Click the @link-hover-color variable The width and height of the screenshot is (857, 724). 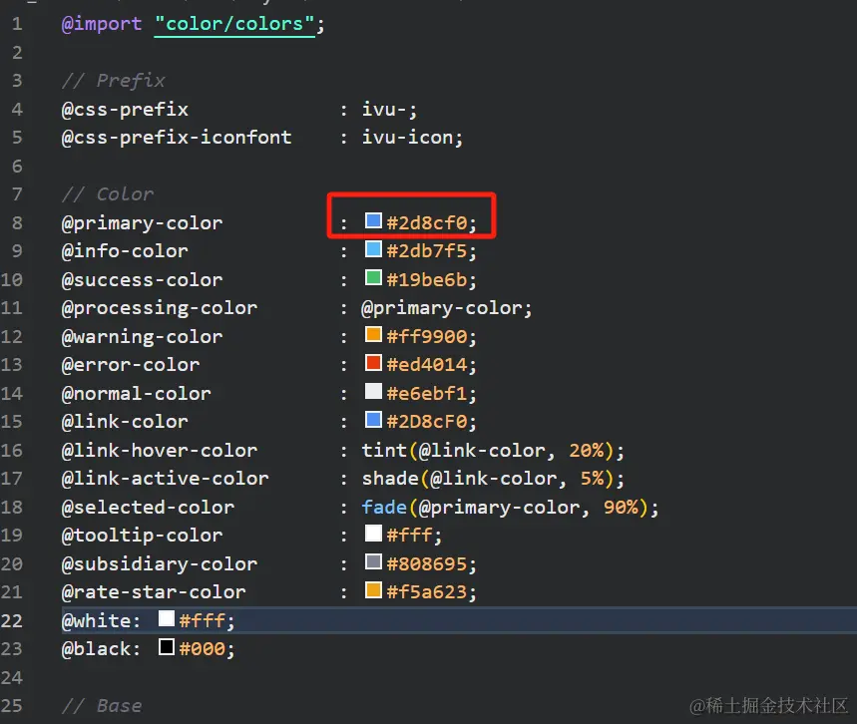[x=159, y=450]
